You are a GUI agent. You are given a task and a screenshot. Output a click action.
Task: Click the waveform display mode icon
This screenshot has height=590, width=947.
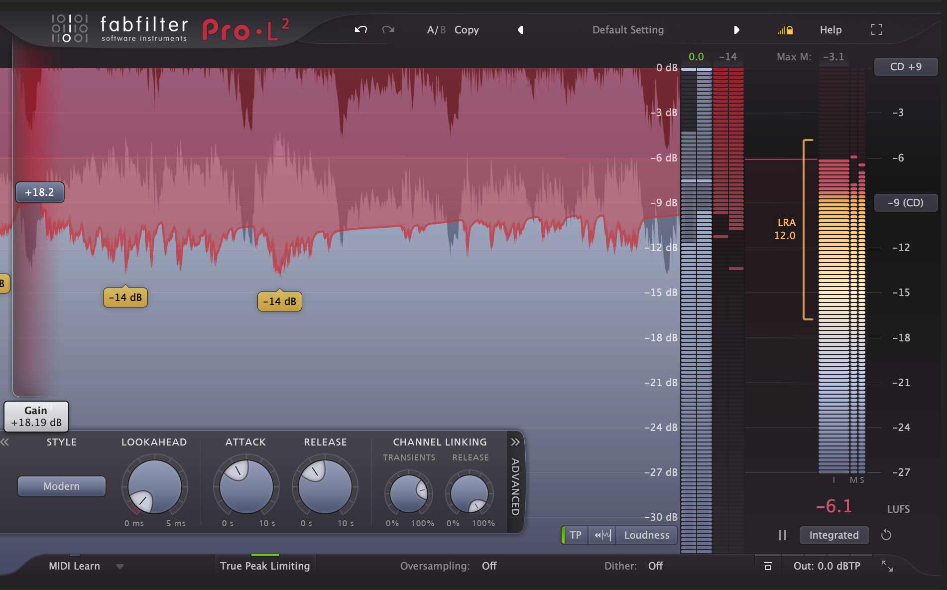pyautogui.click(x=602, y=535)
